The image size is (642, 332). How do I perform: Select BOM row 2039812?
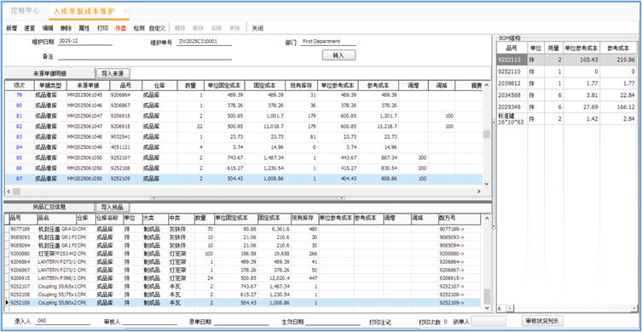click(x=567, y=83)
